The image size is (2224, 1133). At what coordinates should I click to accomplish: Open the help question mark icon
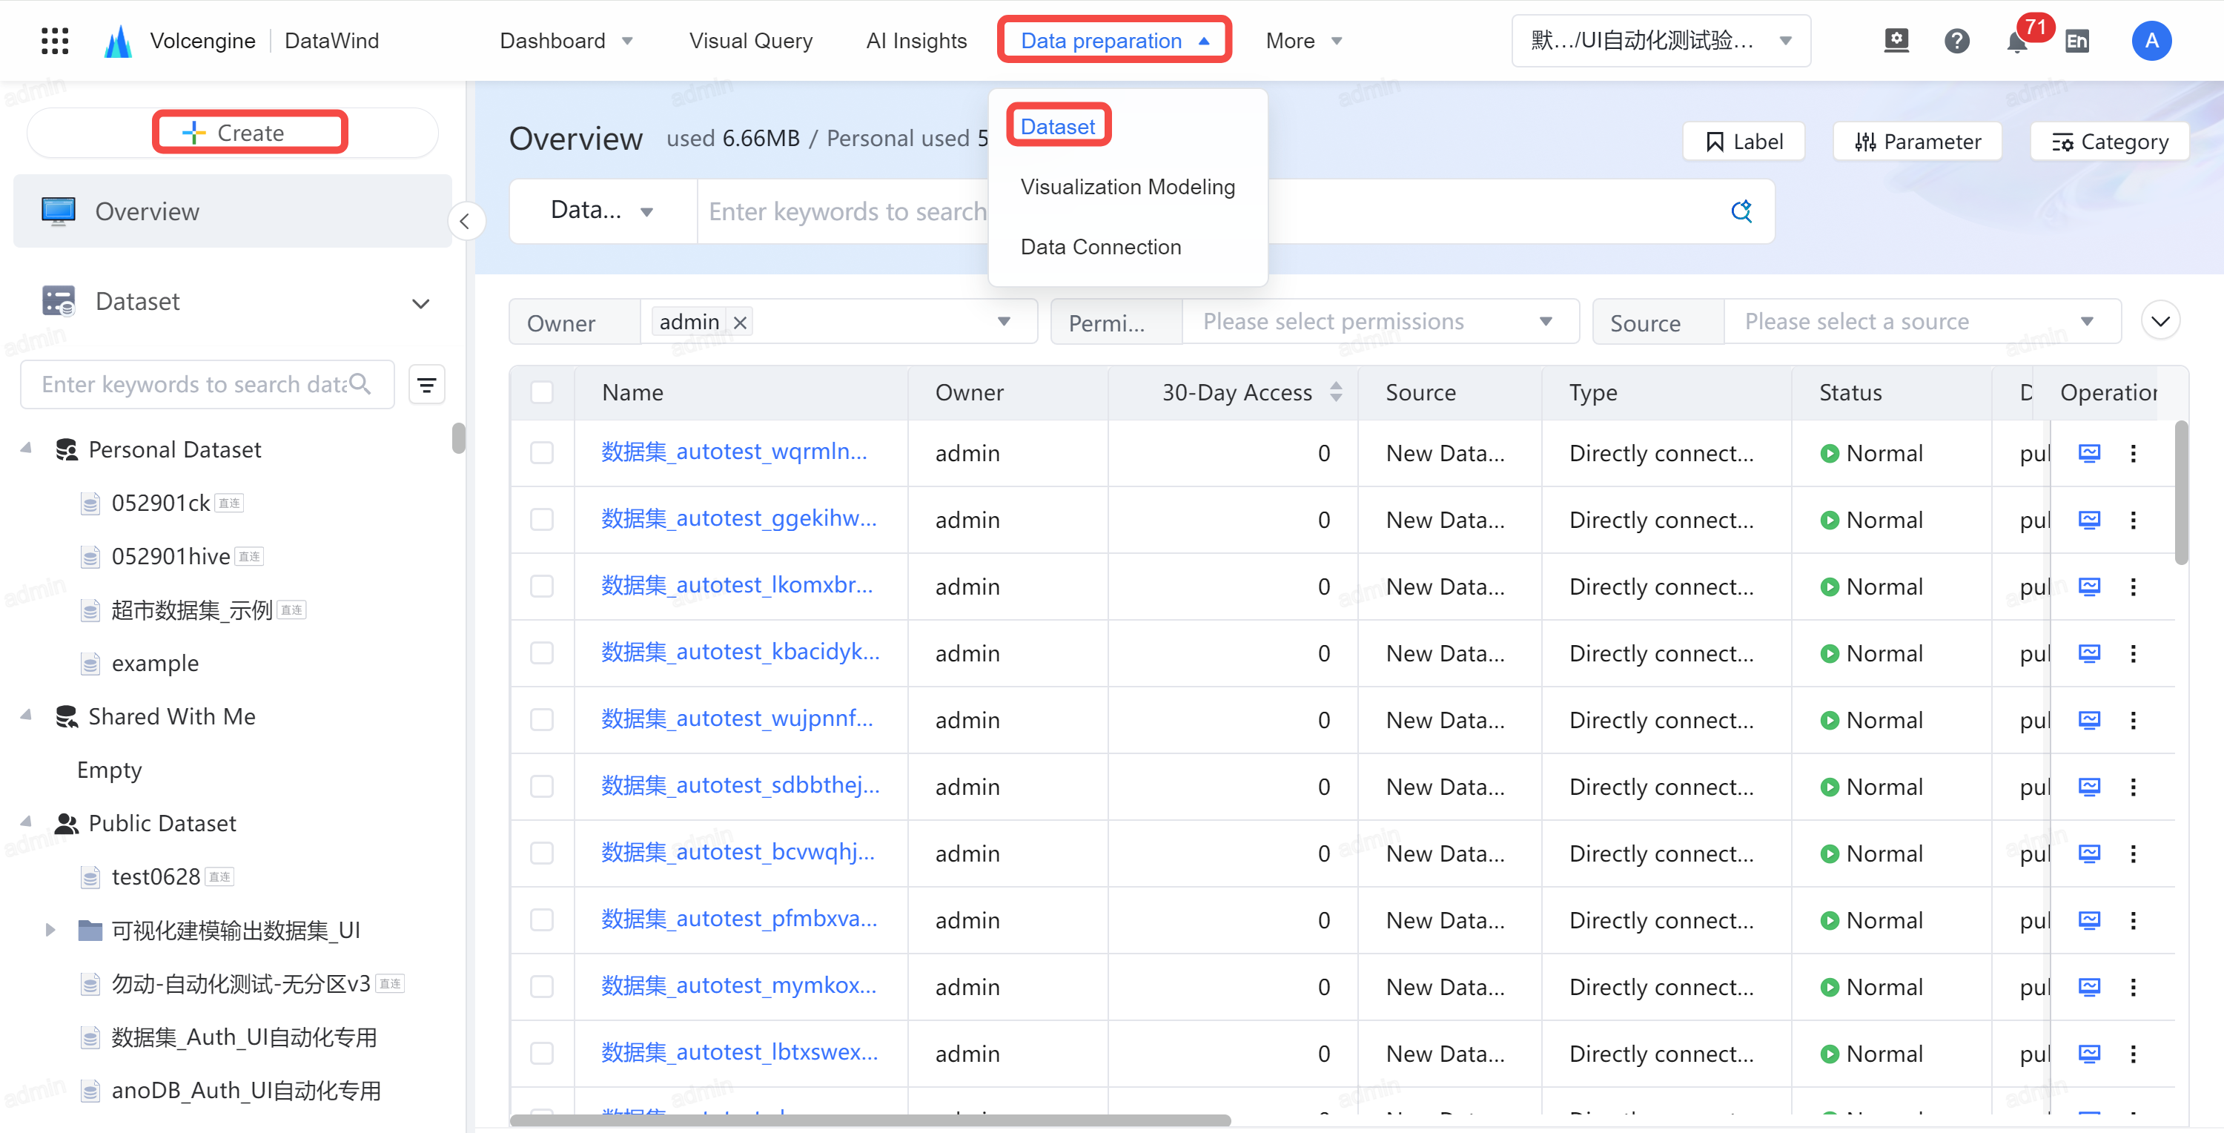[1956, 41]
